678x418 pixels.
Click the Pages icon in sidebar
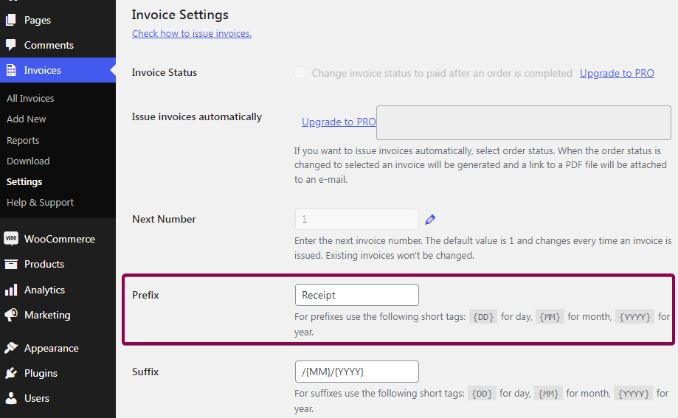pyautogui.click(x=11, y=20)
